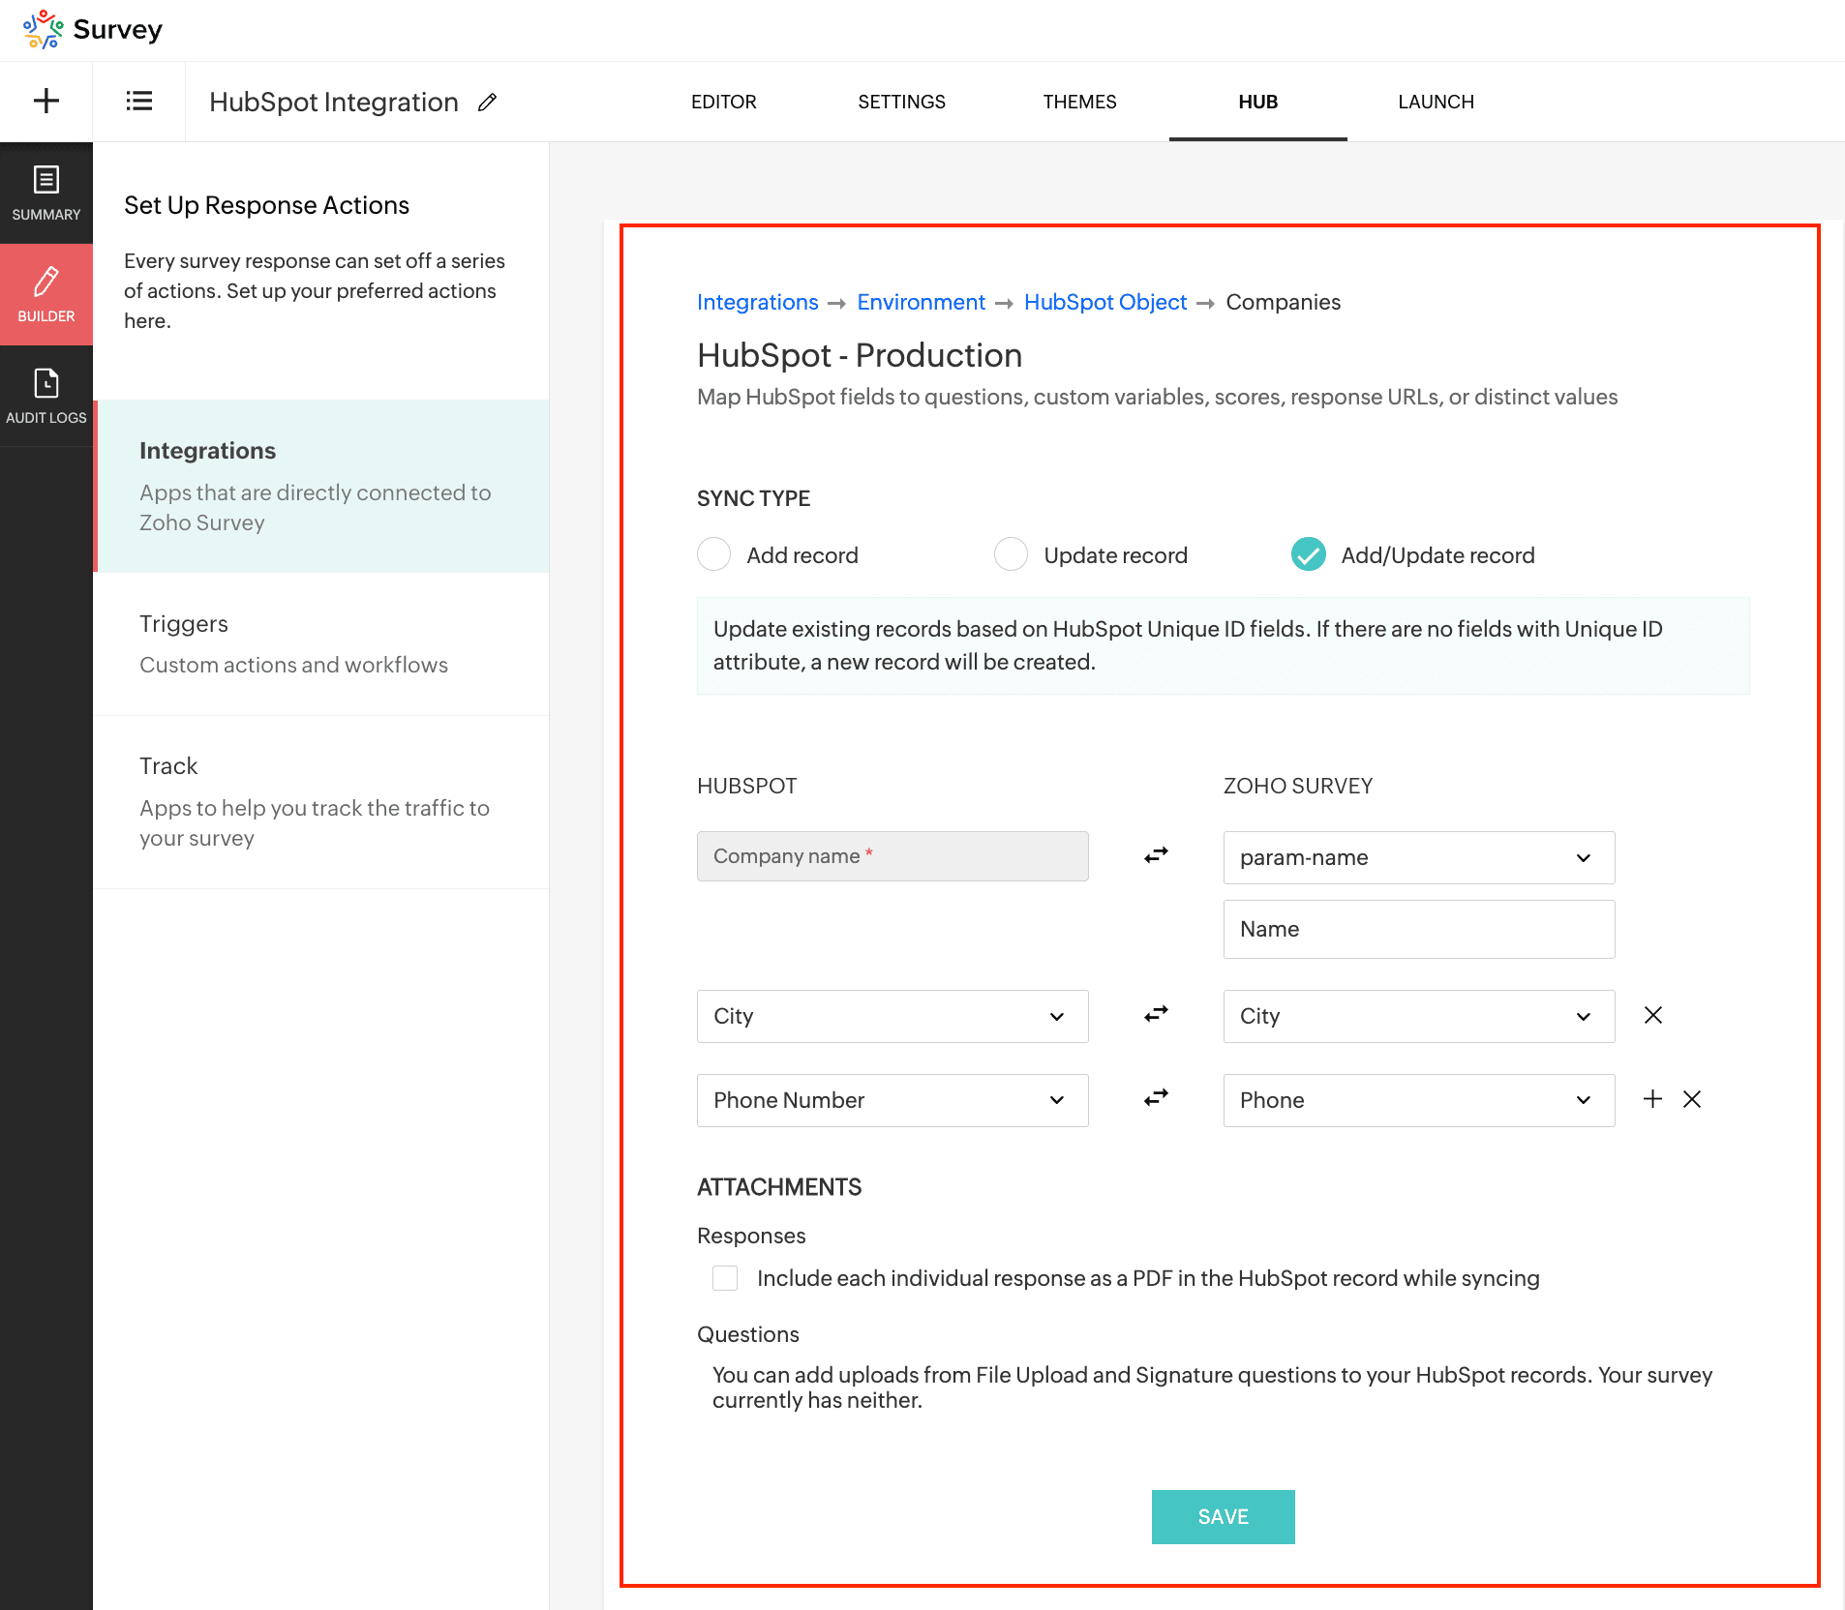Select Track apps section
Image resolution: width=1845 pixels, height=1610 pixels.
tap(321, 802)
